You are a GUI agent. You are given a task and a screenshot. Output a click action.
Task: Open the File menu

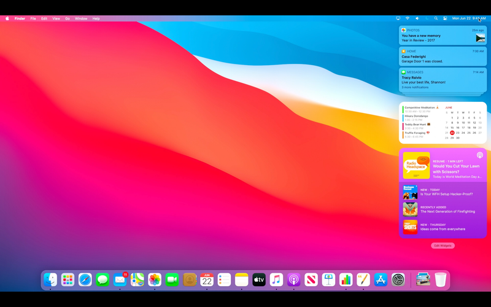[x=33, y=18]
